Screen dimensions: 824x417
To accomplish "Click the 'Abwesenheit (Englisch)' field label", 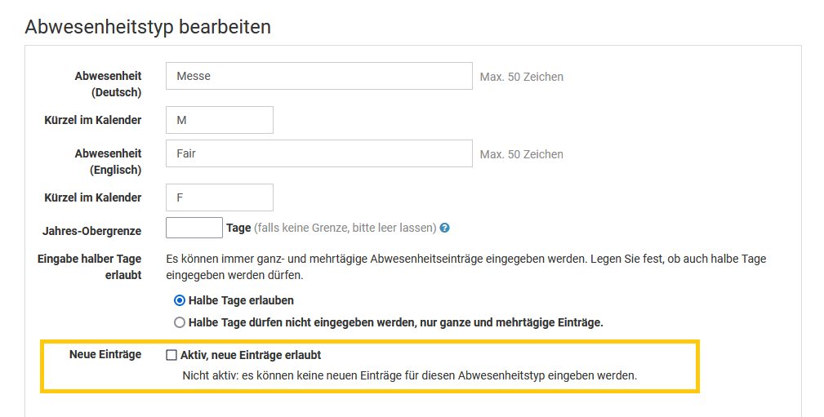I will [x=108, y=162].
